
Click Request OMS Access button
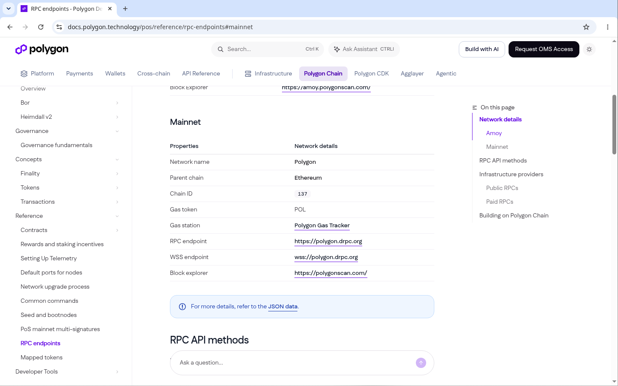pos(544,49)
